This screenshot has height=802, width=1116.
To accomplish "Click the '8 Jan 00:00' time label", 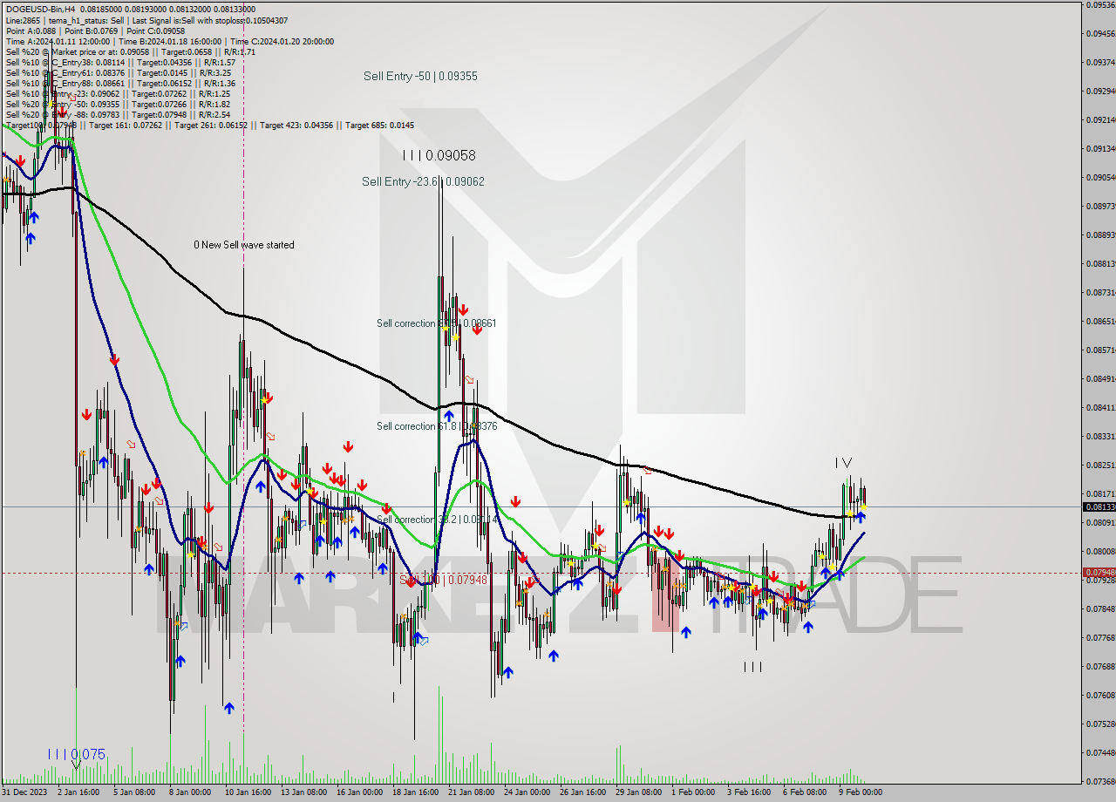I will coord(189,792).
